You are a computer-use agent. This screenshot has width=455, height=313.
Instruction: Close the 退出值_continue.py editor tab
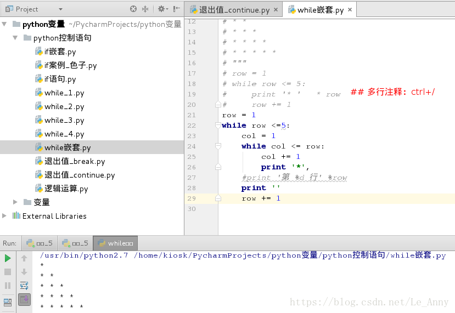[276, 10]
